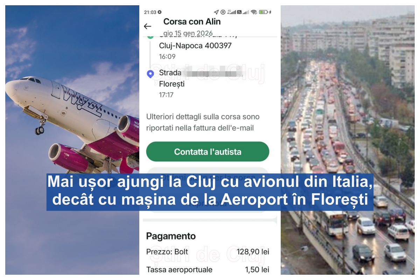Tap the Wi-Fi status icon

(x=254, y=12)
